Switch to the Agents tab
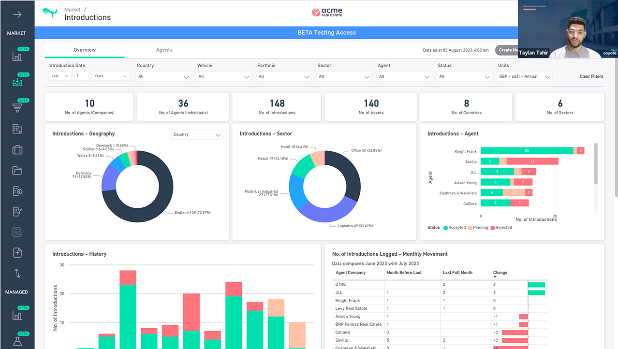This screenshot has width=618, height=349. pyautogui.click(x=164, y=50)
